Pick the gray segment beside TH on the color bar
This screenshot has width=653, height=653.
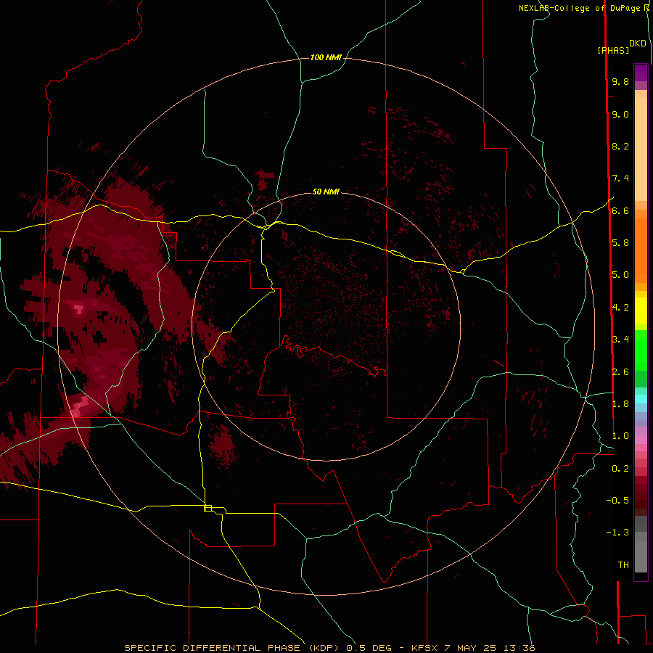point(641,556)
